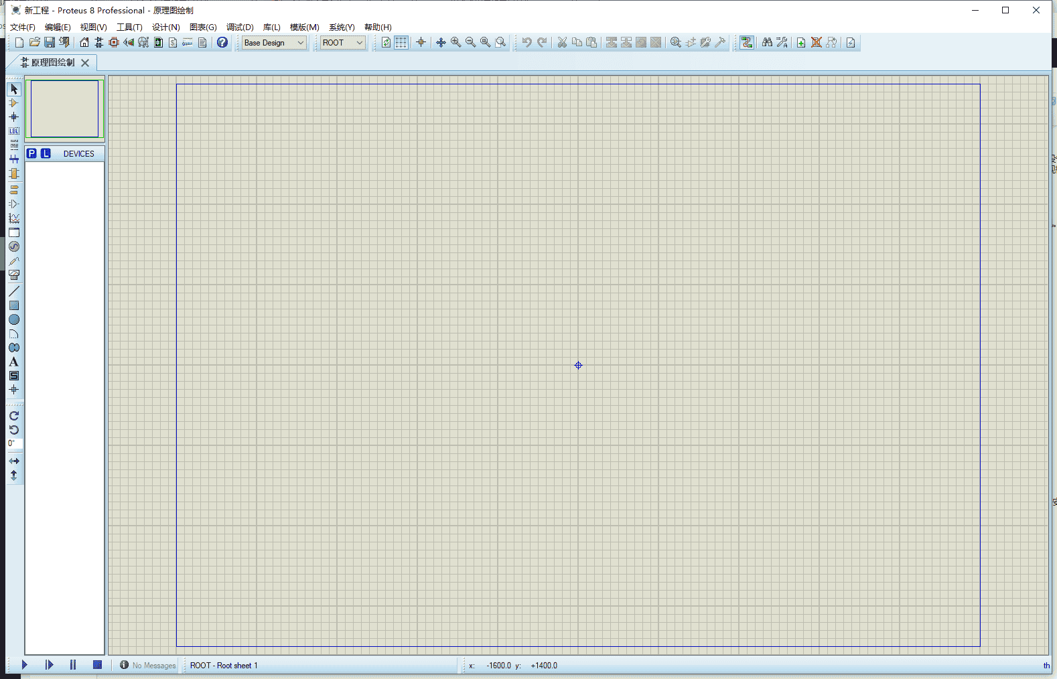Toggle wire autorouter icon

(747, 42)
